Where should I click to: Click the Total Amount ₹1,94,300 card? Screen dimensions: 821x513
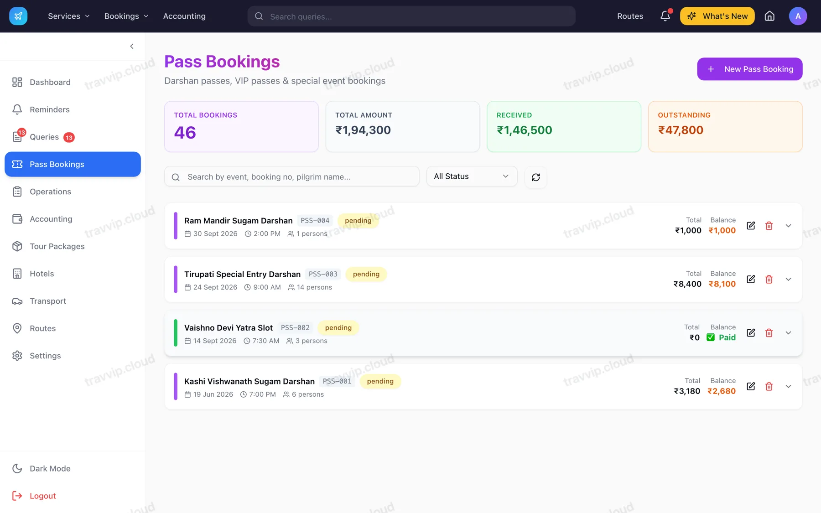tap(403, 126)
